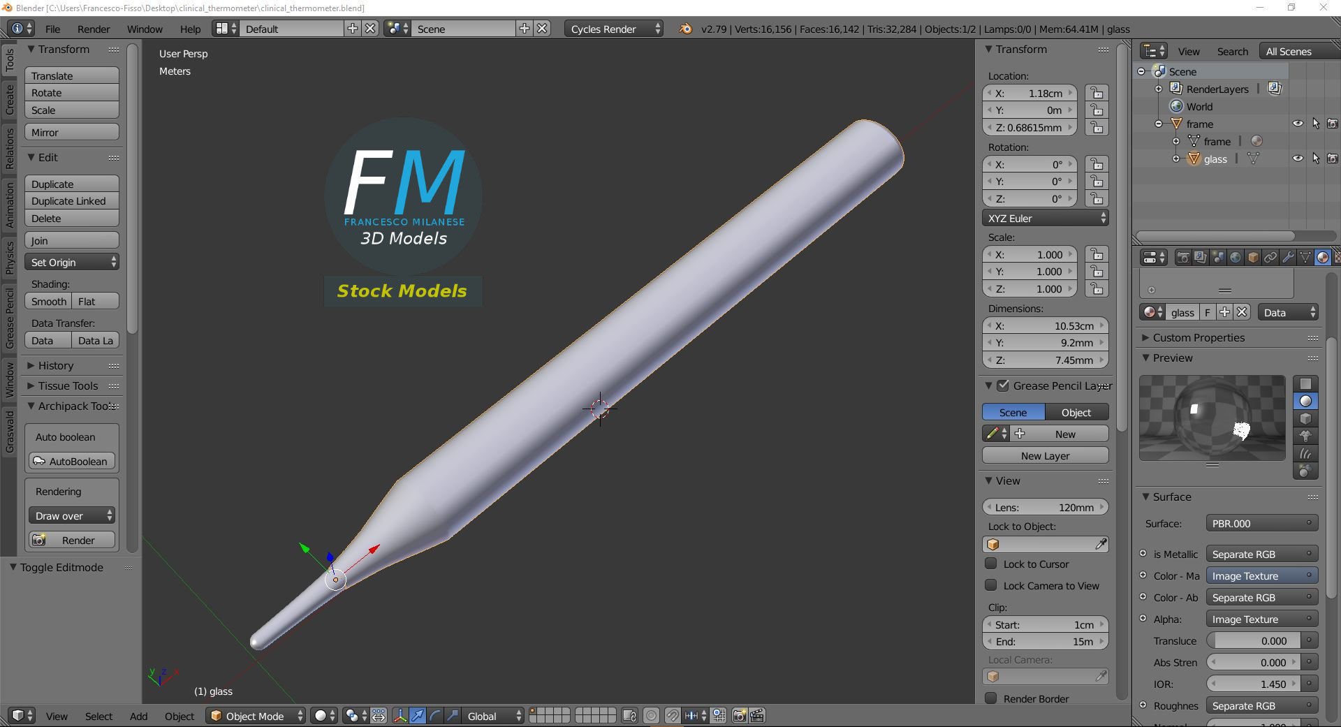1341x727 pixels.
Task: Click the lock icon beside Location X
Action: point(1097,93)
